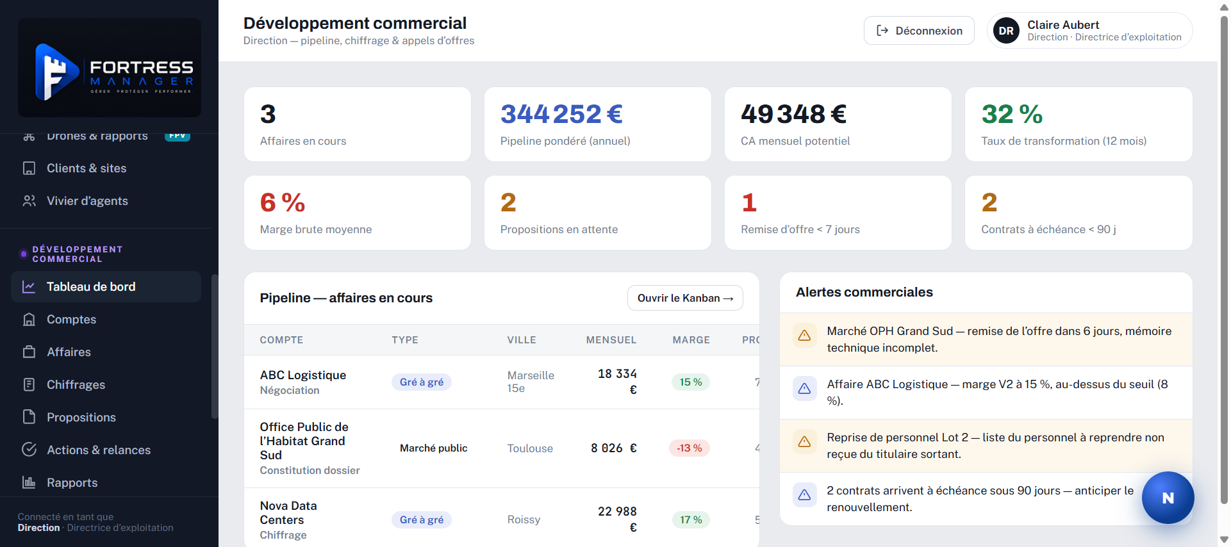Click the Affaires en cours KPI card
Image resolution: width=1231 pixels, height=547 pixels.
(x=357, y=124)
